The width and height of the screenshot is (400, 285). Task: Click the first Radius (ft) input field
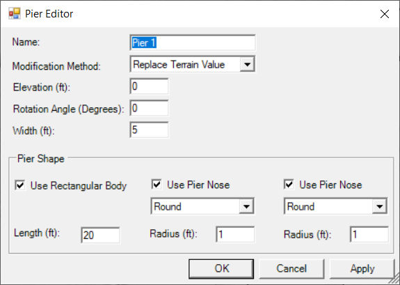(x=235, y=234)
